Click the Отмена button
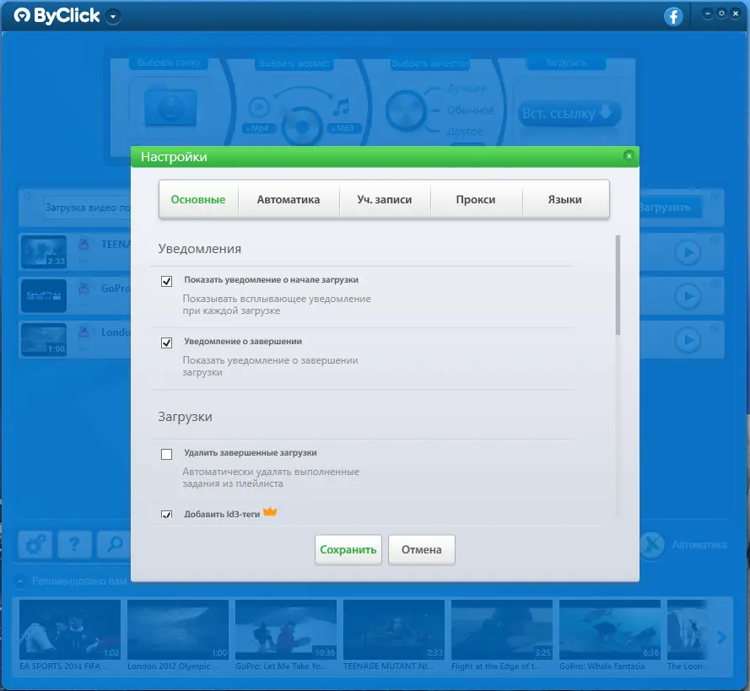 coord(421,549)
